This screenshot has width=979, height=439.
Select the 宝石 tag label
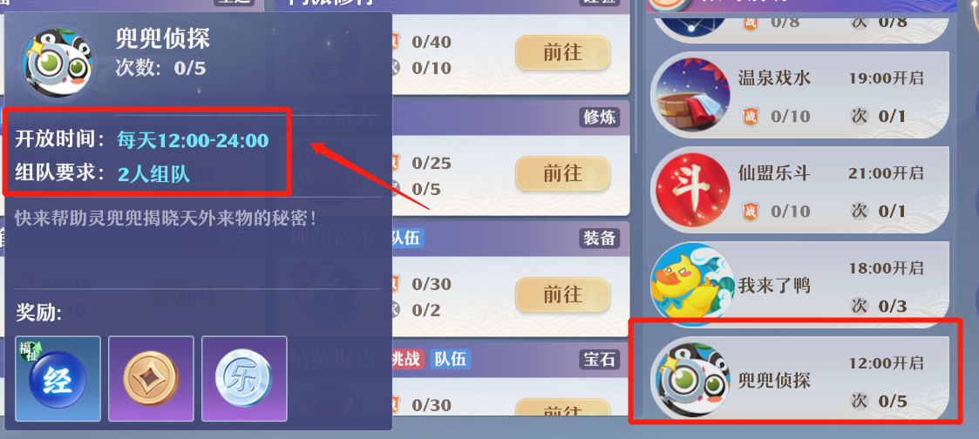pos(600,359)
